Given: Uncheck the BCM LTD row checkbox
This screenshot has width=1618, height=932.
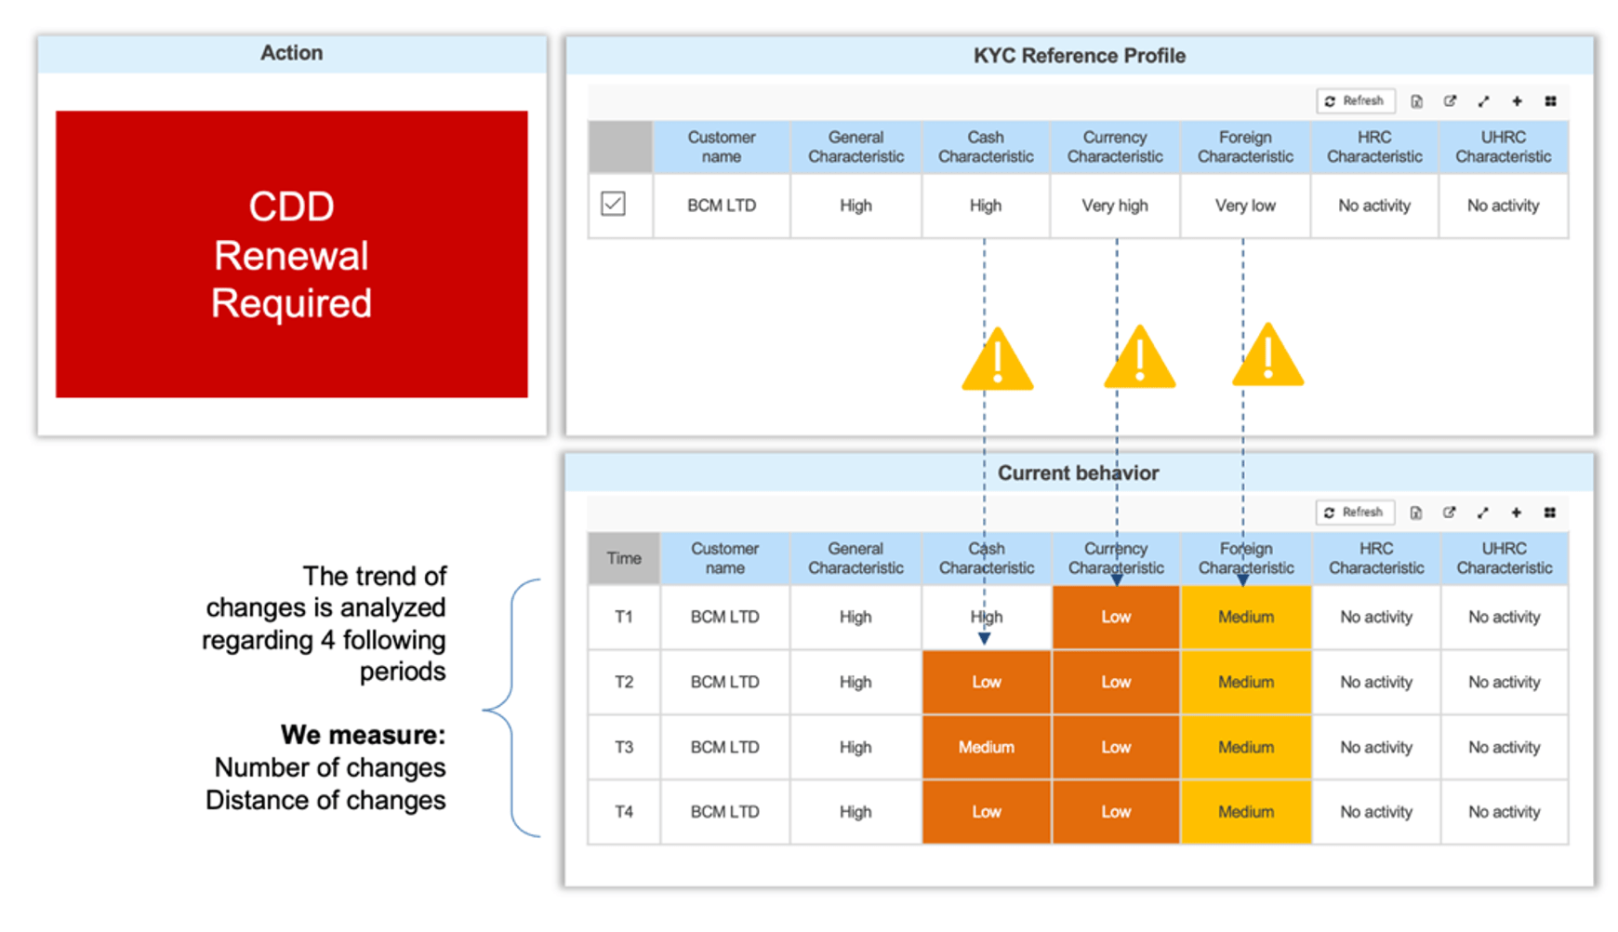Looking at the screenshot, I should click(x=613, y=204).
